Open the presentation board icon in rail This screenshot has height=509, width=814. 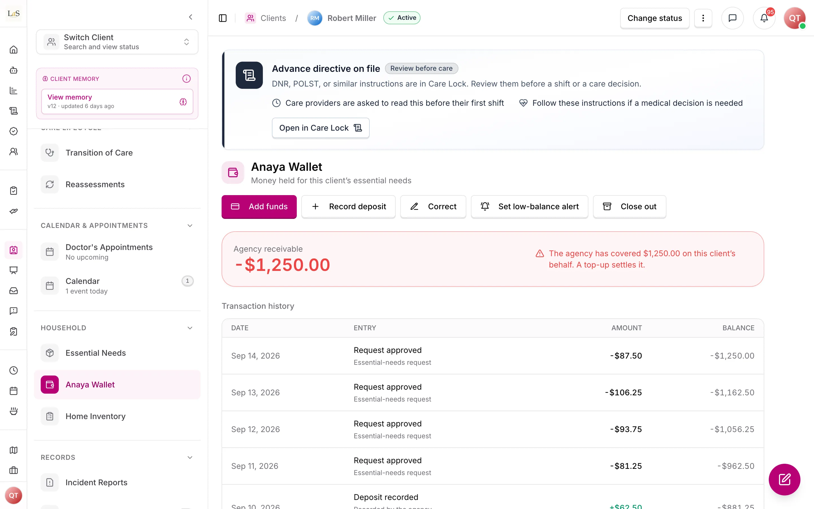click(x=14, y=270)
